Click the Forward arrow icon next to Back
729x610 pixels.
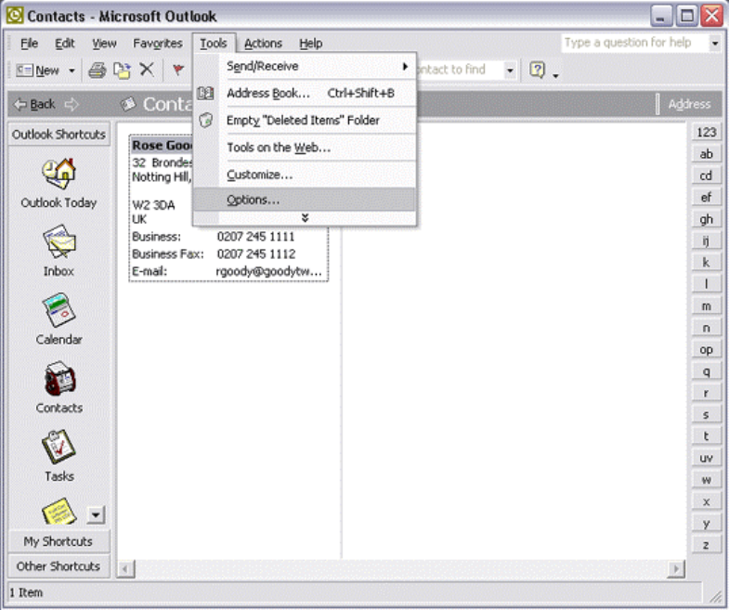pyautogui.click(x=72, y=104)
